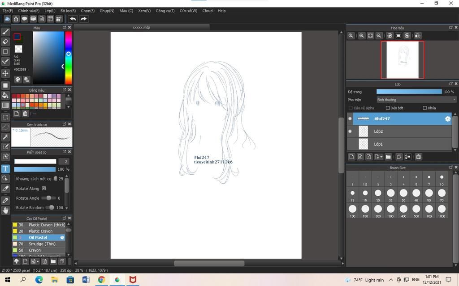Select the rectangular Selection tool
459x286 pixels.
pos(5,118)
